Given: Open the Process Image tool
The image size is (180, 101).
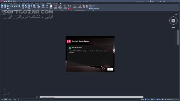Looking at the screenshot, I should pyautogui.click(x=51, y=7).
